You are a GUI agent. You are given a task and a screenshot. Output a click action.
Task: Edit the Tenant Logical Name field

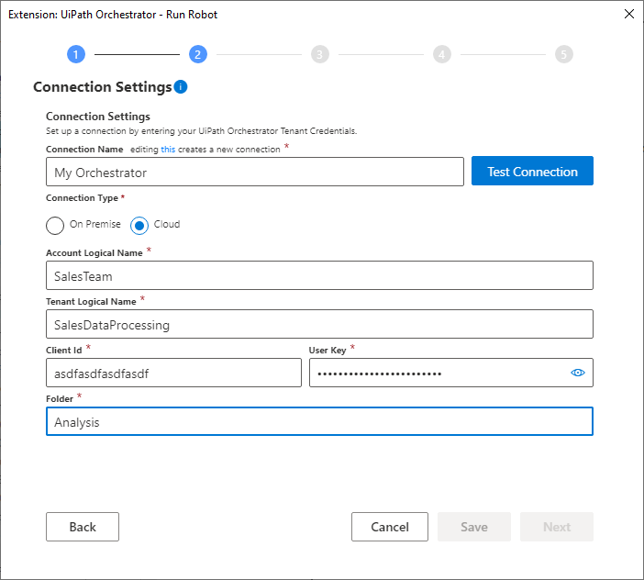point(319,324)
